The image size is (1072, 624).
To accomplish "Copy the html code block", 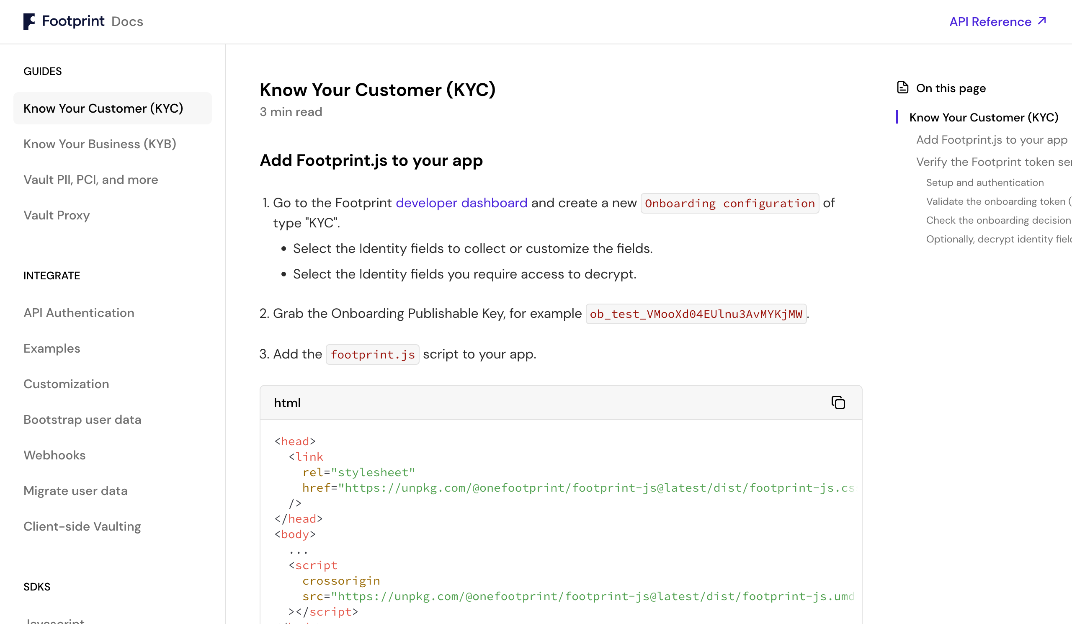I will pyautogui.click(x=838, y=402).
